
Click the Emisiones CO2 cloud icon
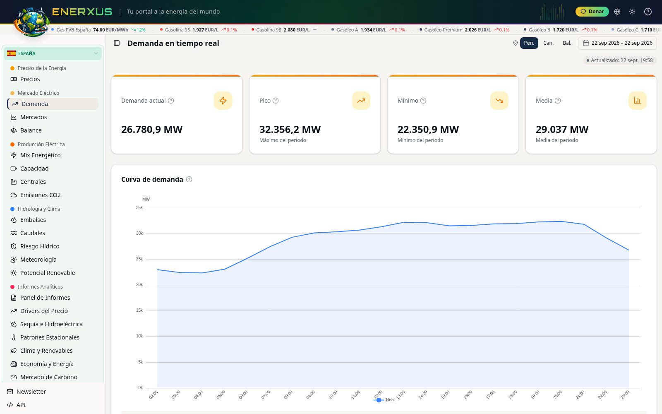[14, 195]
